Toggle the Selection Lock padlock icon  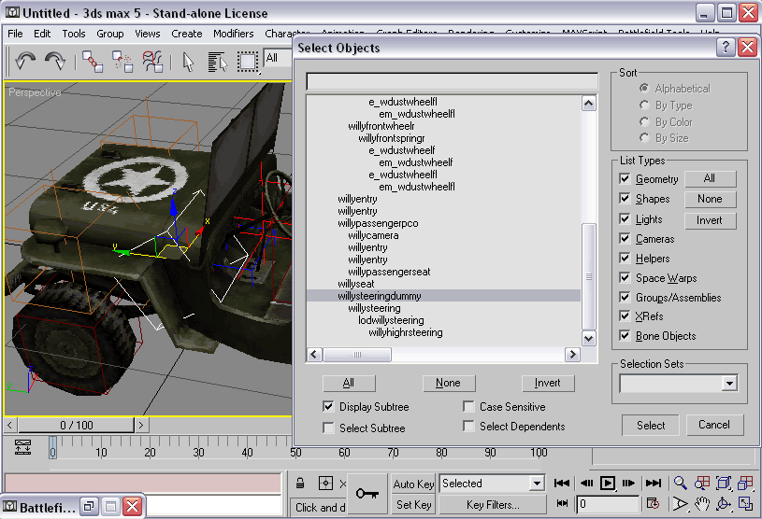click(300, 484)
